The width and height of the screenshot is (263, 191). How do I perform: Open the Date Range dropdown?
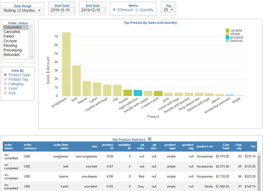tap(22, 11)
